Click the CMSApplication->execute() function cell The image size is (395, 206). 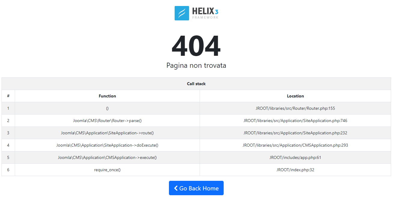click(107, 157)
